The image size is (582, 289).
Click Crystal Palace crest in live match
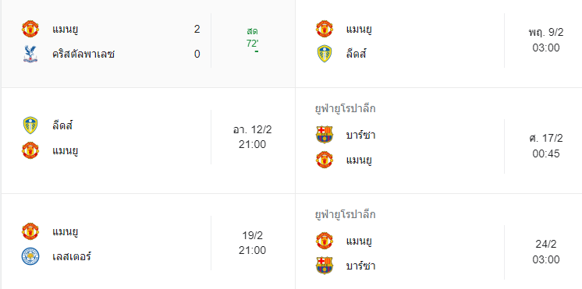pyautogui.click(x=30, y=54)
